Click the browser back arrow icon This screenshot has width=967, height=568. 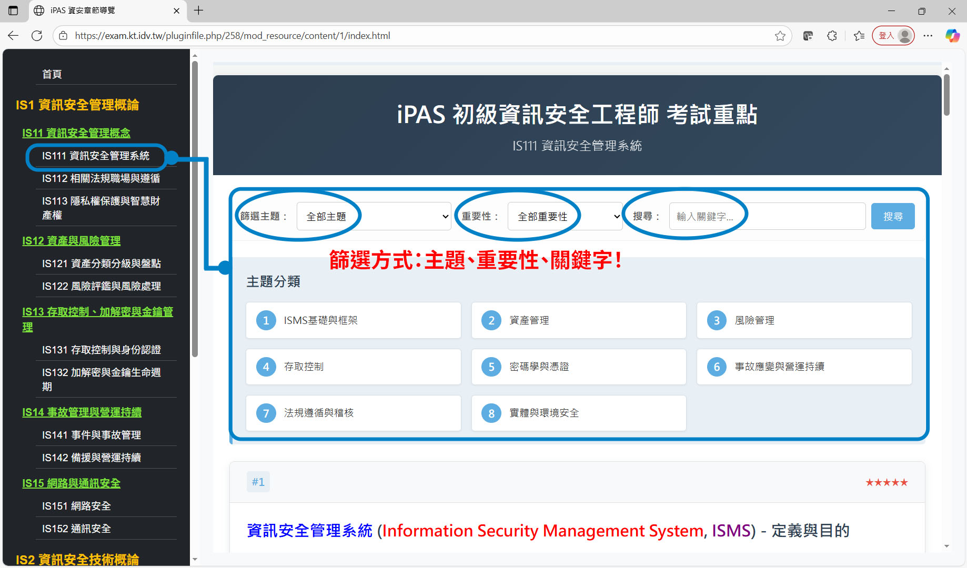(x=13, y=36)
